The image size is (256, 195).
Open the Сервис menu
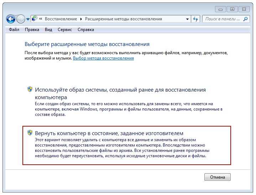(x=65, y=30)
